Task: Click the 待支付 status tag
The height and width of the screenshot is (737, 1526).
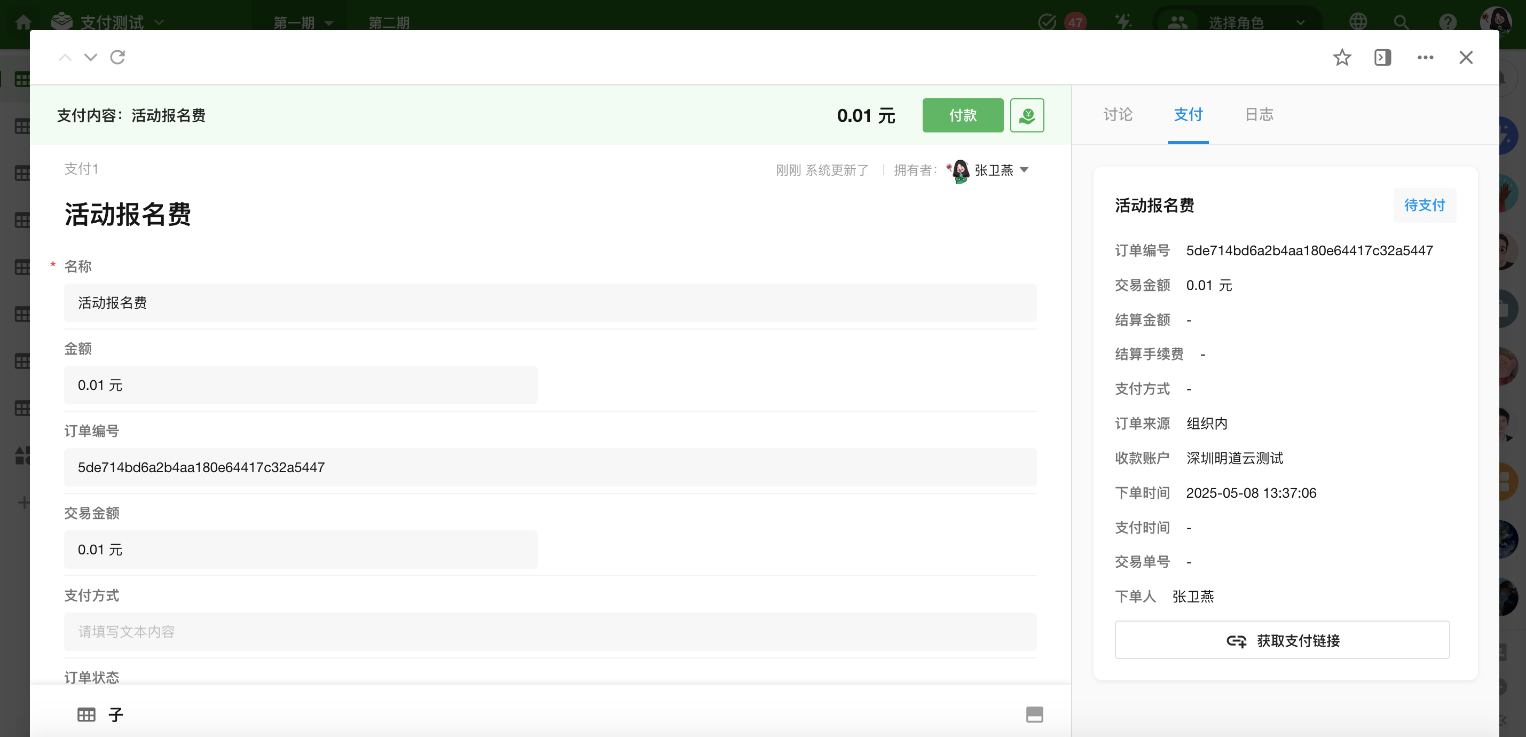Action: click(x=1424, y=205)
